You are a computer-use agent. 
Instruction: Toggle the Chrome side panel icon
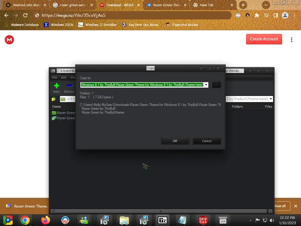point(275,15)
